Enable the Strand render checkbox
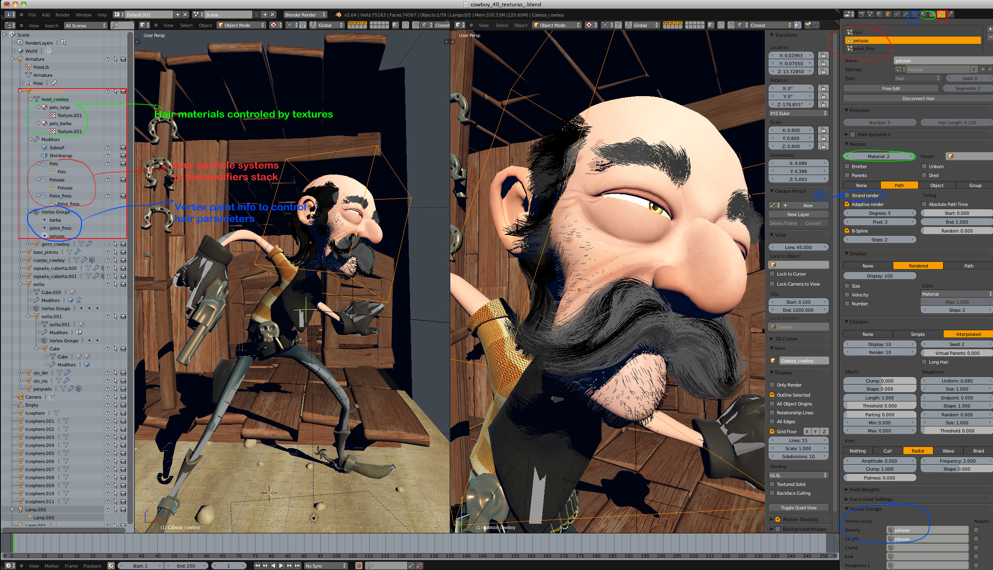 pos(847,195)
